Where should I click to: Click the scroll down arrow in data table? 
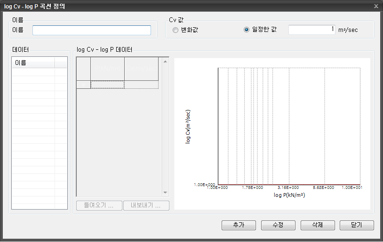coord(165,193)
